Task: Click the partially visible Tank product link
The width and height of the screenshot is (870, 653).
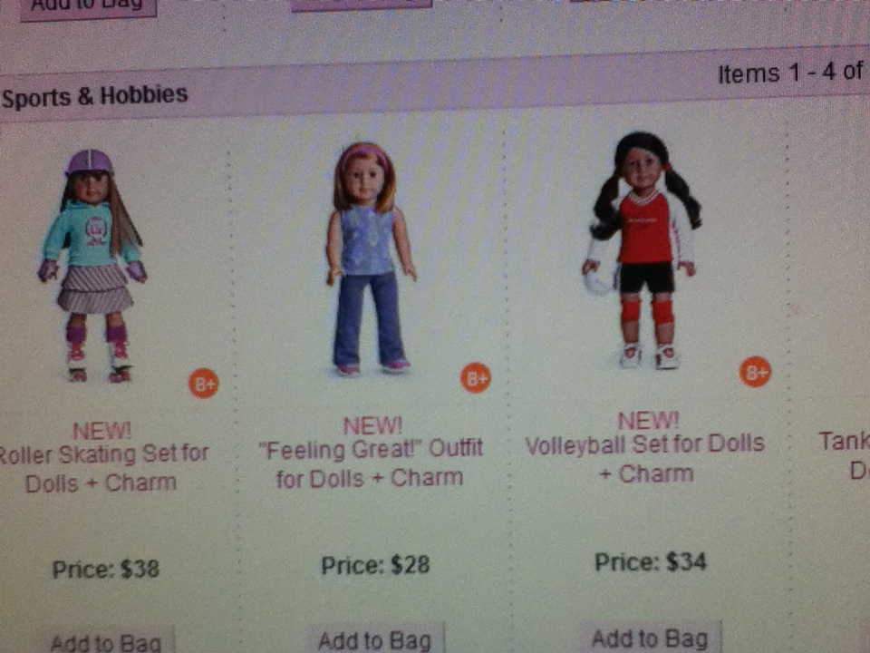Action: [x=845, y=455]
